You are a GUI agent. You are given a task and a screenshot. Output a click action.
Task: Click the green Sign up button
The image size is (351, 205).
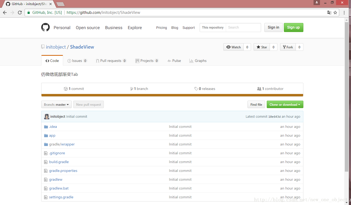(293, 27)
